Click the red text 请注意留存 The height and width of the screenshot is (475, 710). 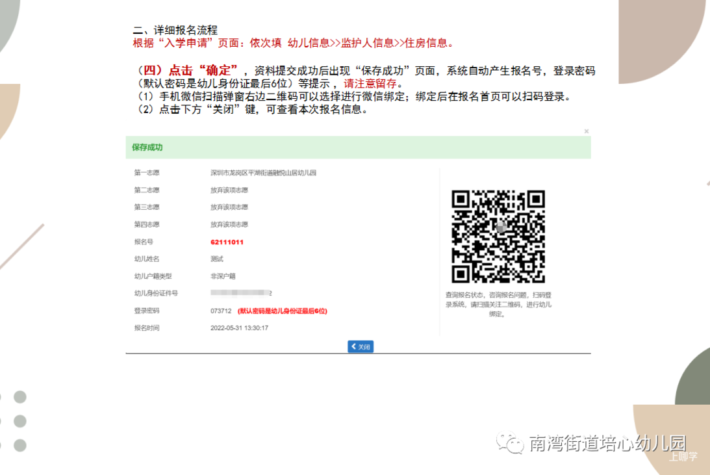370,84
